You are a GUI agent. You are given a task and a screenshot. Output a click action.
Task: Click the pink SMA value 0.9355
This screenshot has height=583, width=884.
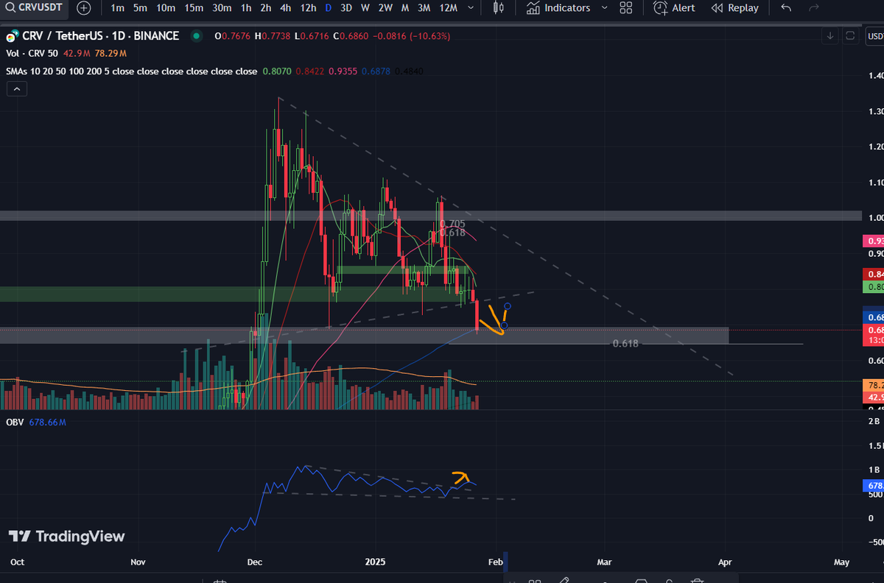click(x=344, y=71)
